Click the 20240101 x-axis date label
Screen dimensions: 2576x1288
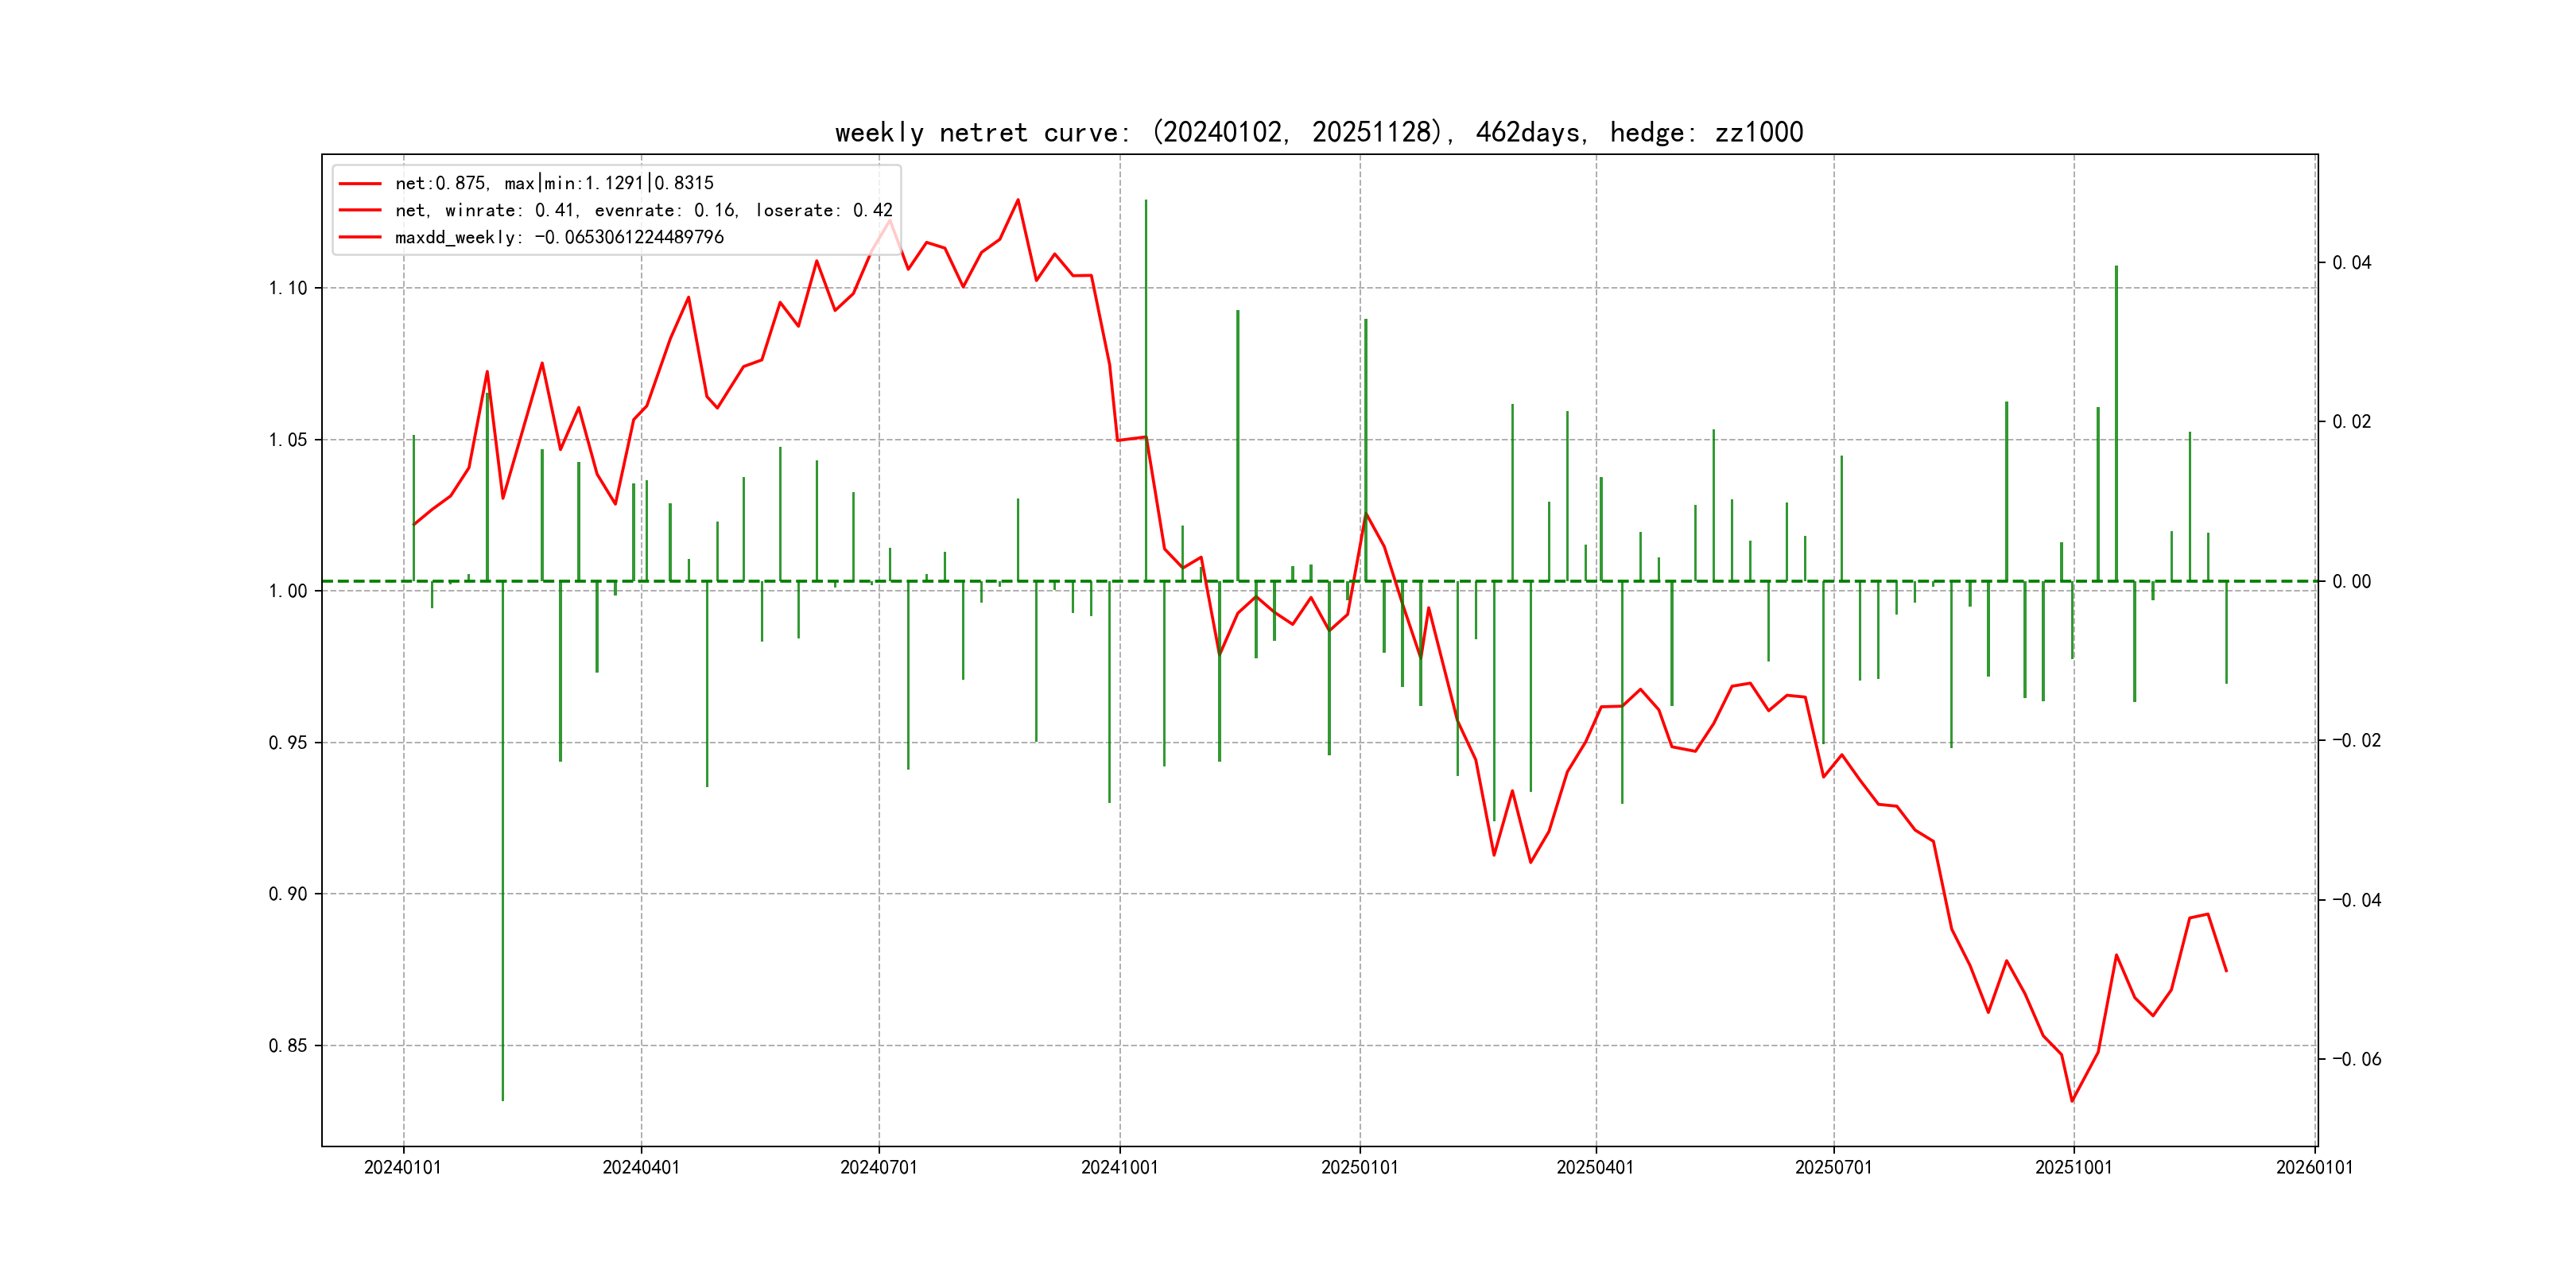click(x=403, y=1168)
